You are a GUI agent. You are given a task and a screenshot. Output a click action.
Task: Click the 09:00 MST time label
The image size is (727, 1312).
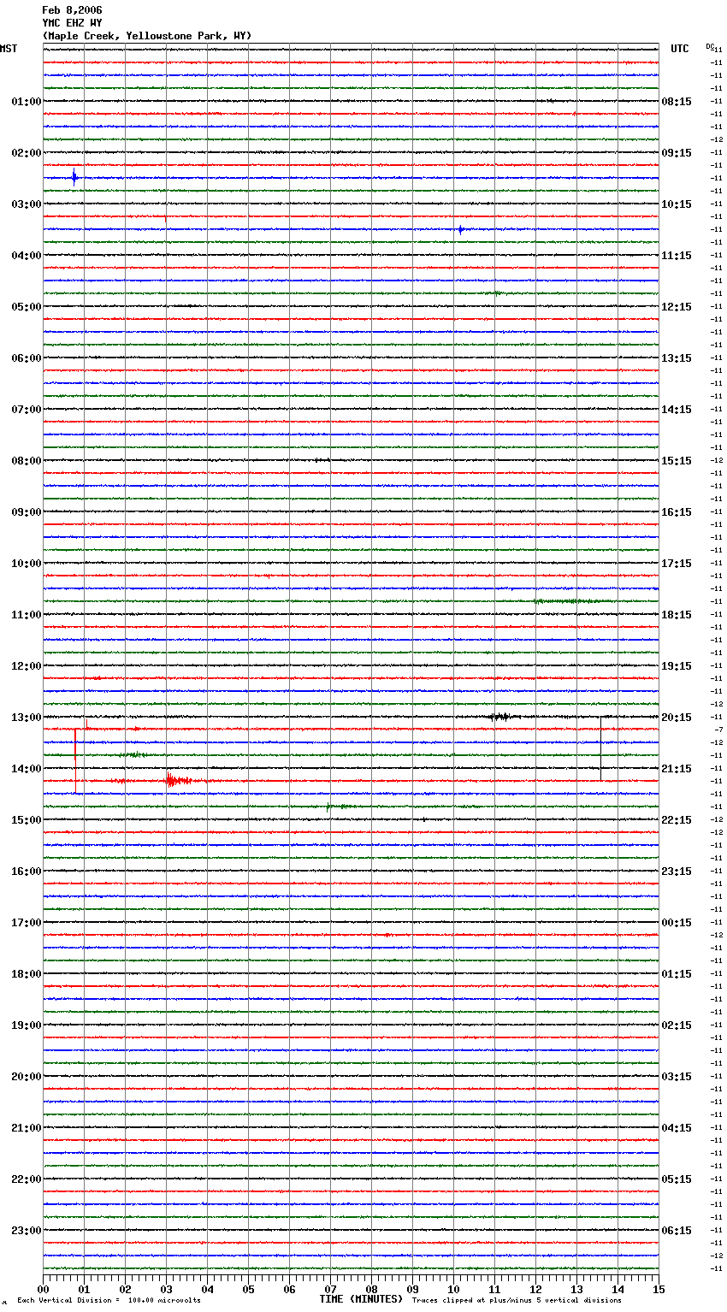(27, 512)
